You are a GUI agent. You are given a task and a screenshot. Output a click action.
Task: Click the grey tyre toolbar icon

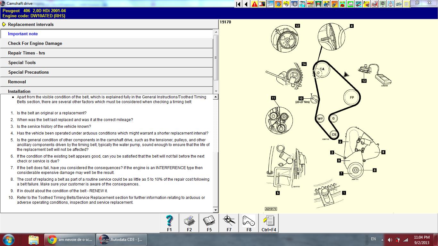click(x=294, y=4)
